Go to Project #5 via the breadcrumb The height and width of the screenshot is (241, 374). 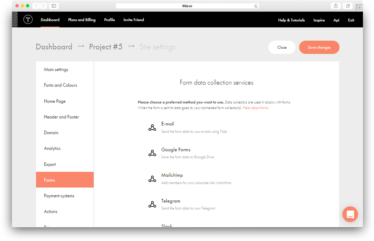point(105,47)
